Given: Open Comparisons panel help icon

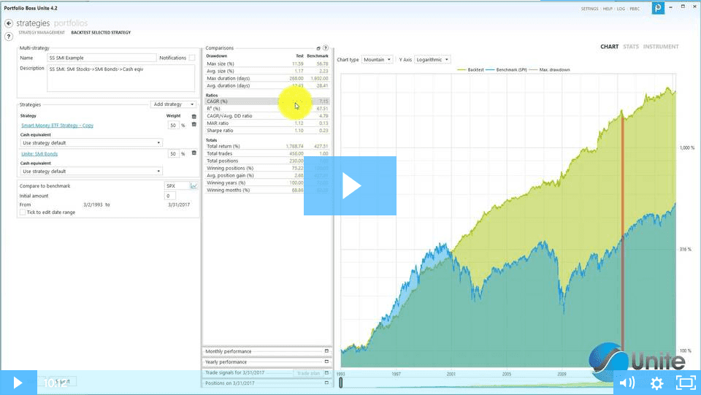Looking at the screenshot, I should pos(326,47).
